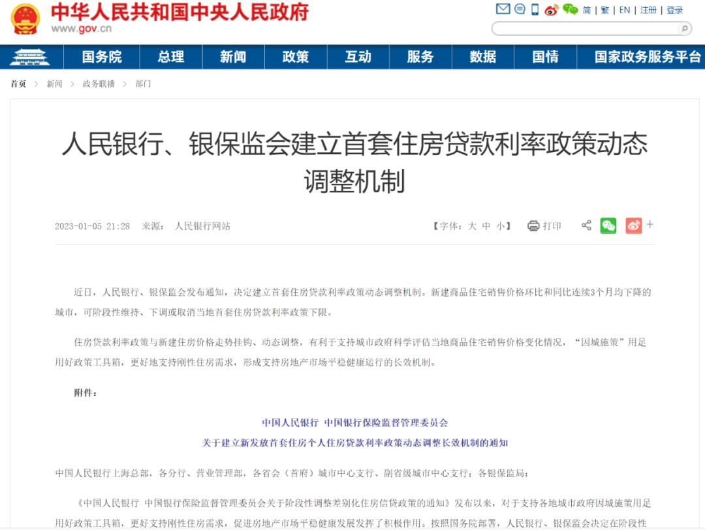Open the 新闻 item in the navigation bar
705x530 pixels.
point(233,57)
